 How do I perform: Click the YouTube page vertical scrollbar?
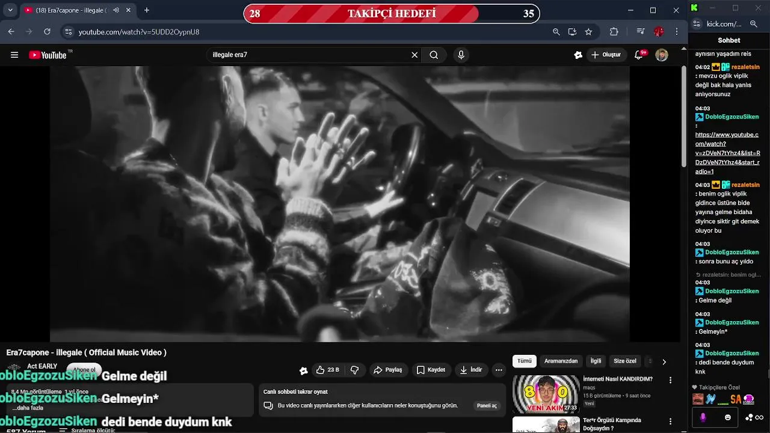(683, 117)
